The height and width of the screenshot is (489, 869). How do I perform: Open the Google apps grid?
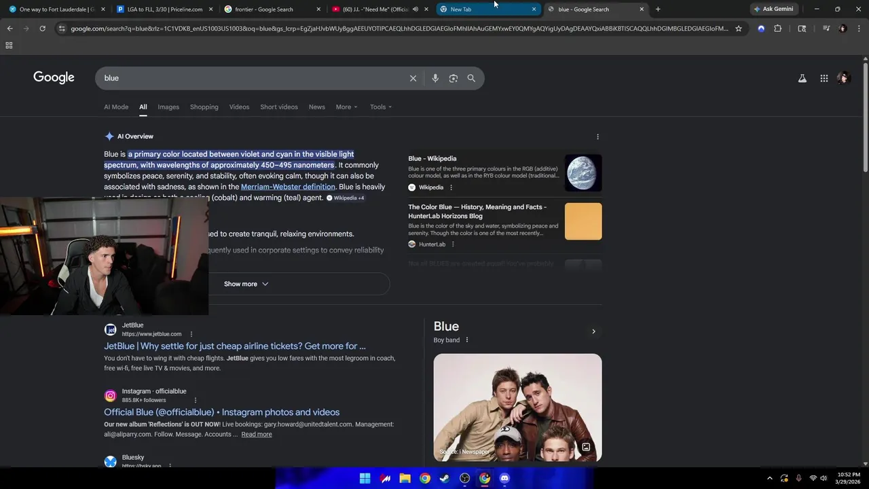(824, 78)
